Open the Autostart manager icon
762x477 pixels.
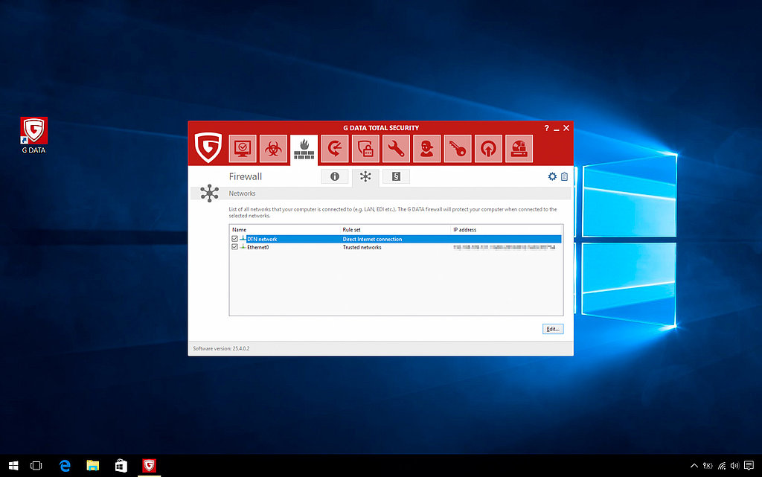click(x=487, y=149)
